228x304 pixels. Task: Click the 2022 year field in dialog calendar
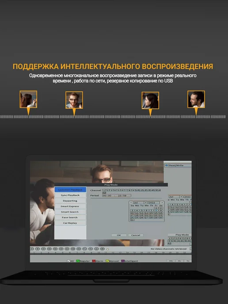[x=154, y=203]
